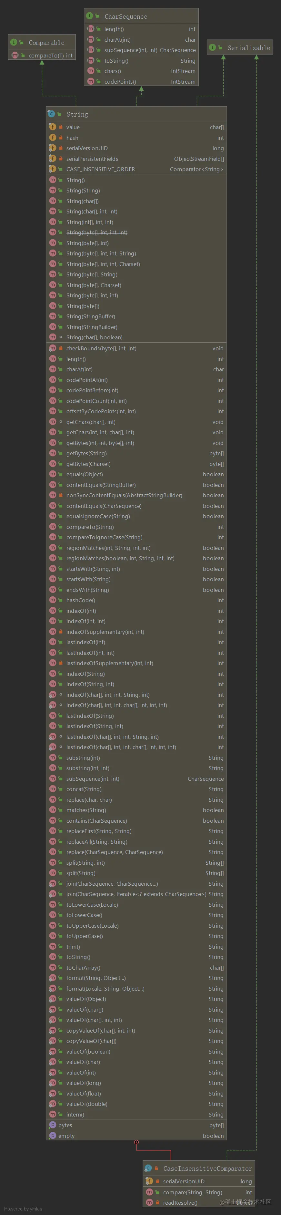Image resolution: width=281 pixels, height=1215 pixels.
Task: Select the deprecated String(byte[], int) constructor
Action: click(x=136, y=243)
